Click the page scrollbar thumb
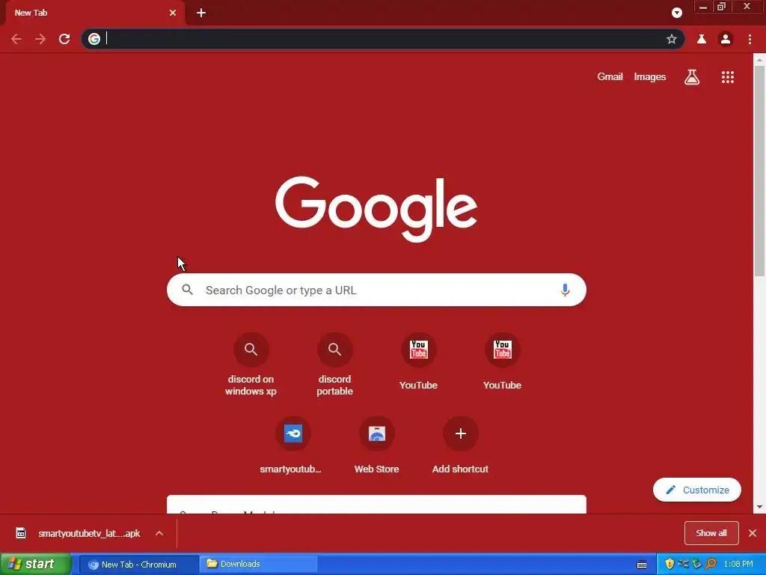Screen dimensions: 766x575 point(759,171)
